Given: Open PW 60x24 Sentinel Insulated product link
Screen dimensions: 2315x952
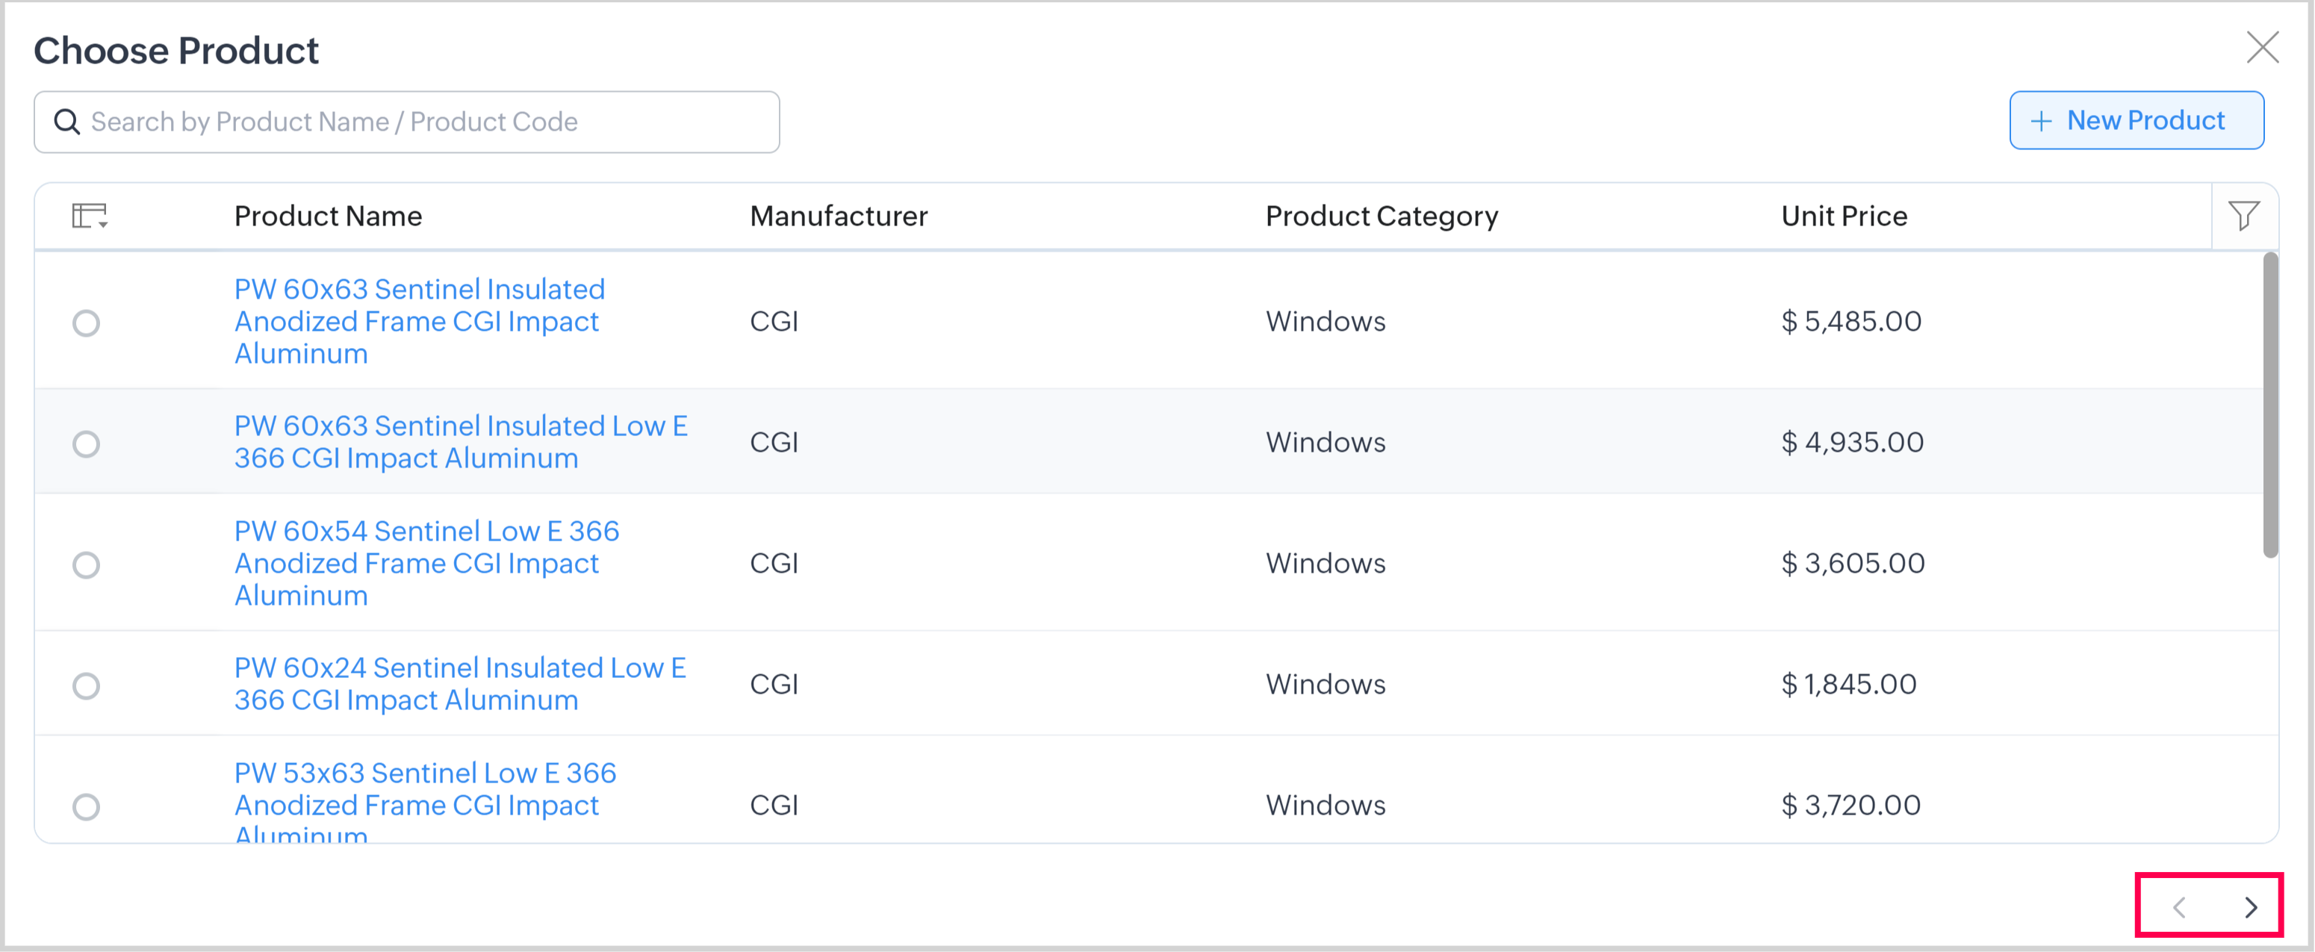Looking at the screenshot, I should 459,683.
